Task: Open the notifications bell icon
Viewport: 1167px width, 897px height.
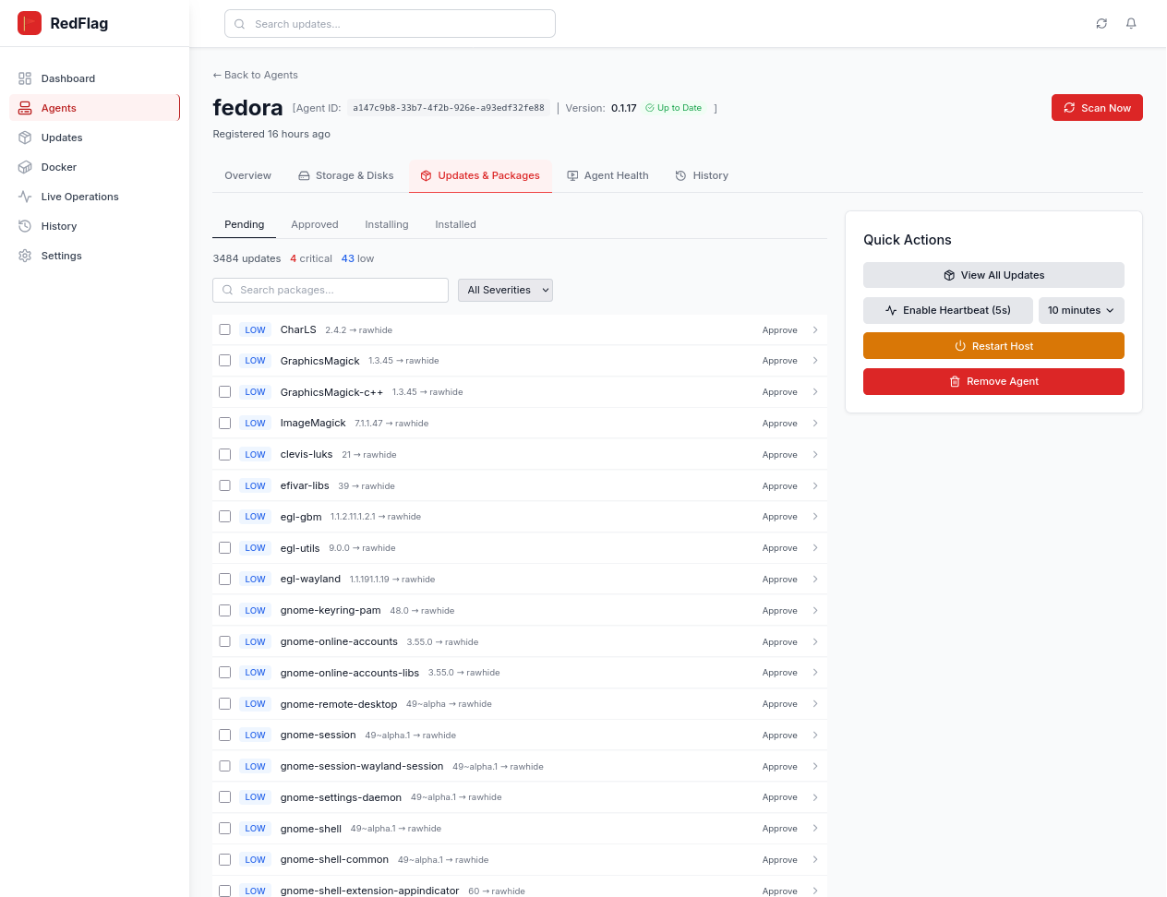Action: 1131,24
